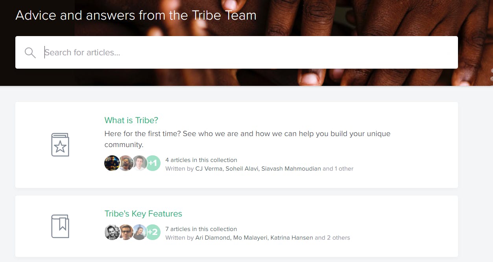
Task: Click the +2 additional authors badge
Action: click(153, 232)
